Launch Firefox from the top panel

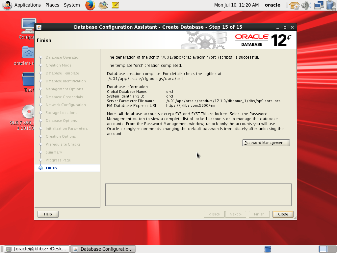pos(90,5)
